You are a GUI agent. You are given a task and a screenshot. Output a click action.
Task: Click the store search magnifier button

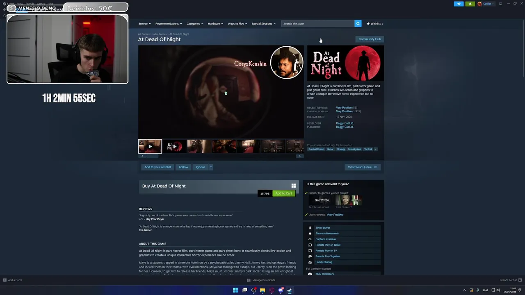[358, 23]
